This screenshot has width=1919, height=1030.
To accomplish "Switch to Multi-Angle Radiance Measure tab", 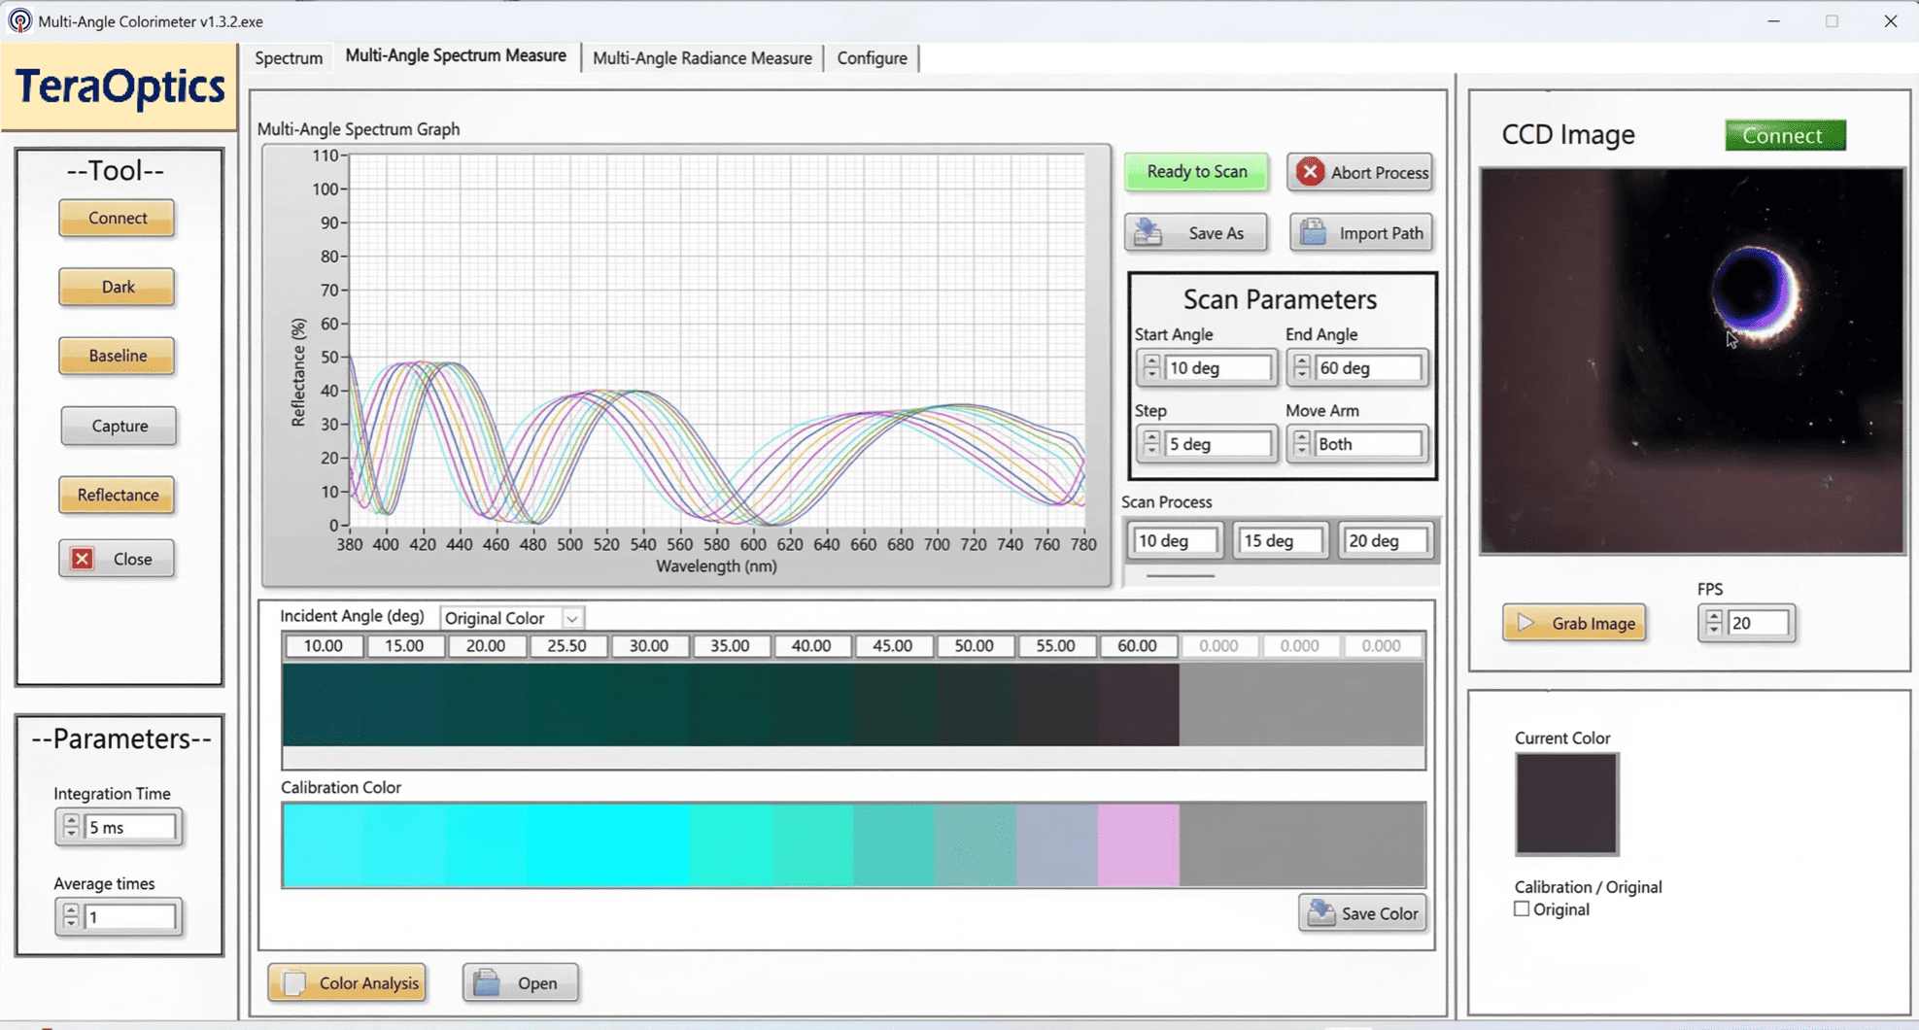I will [x=702, y=58].
